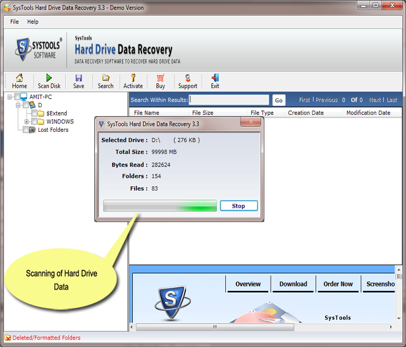Click the web panel scroll left arrow
The image size is (406, 347).
click(x=132, y=327)
